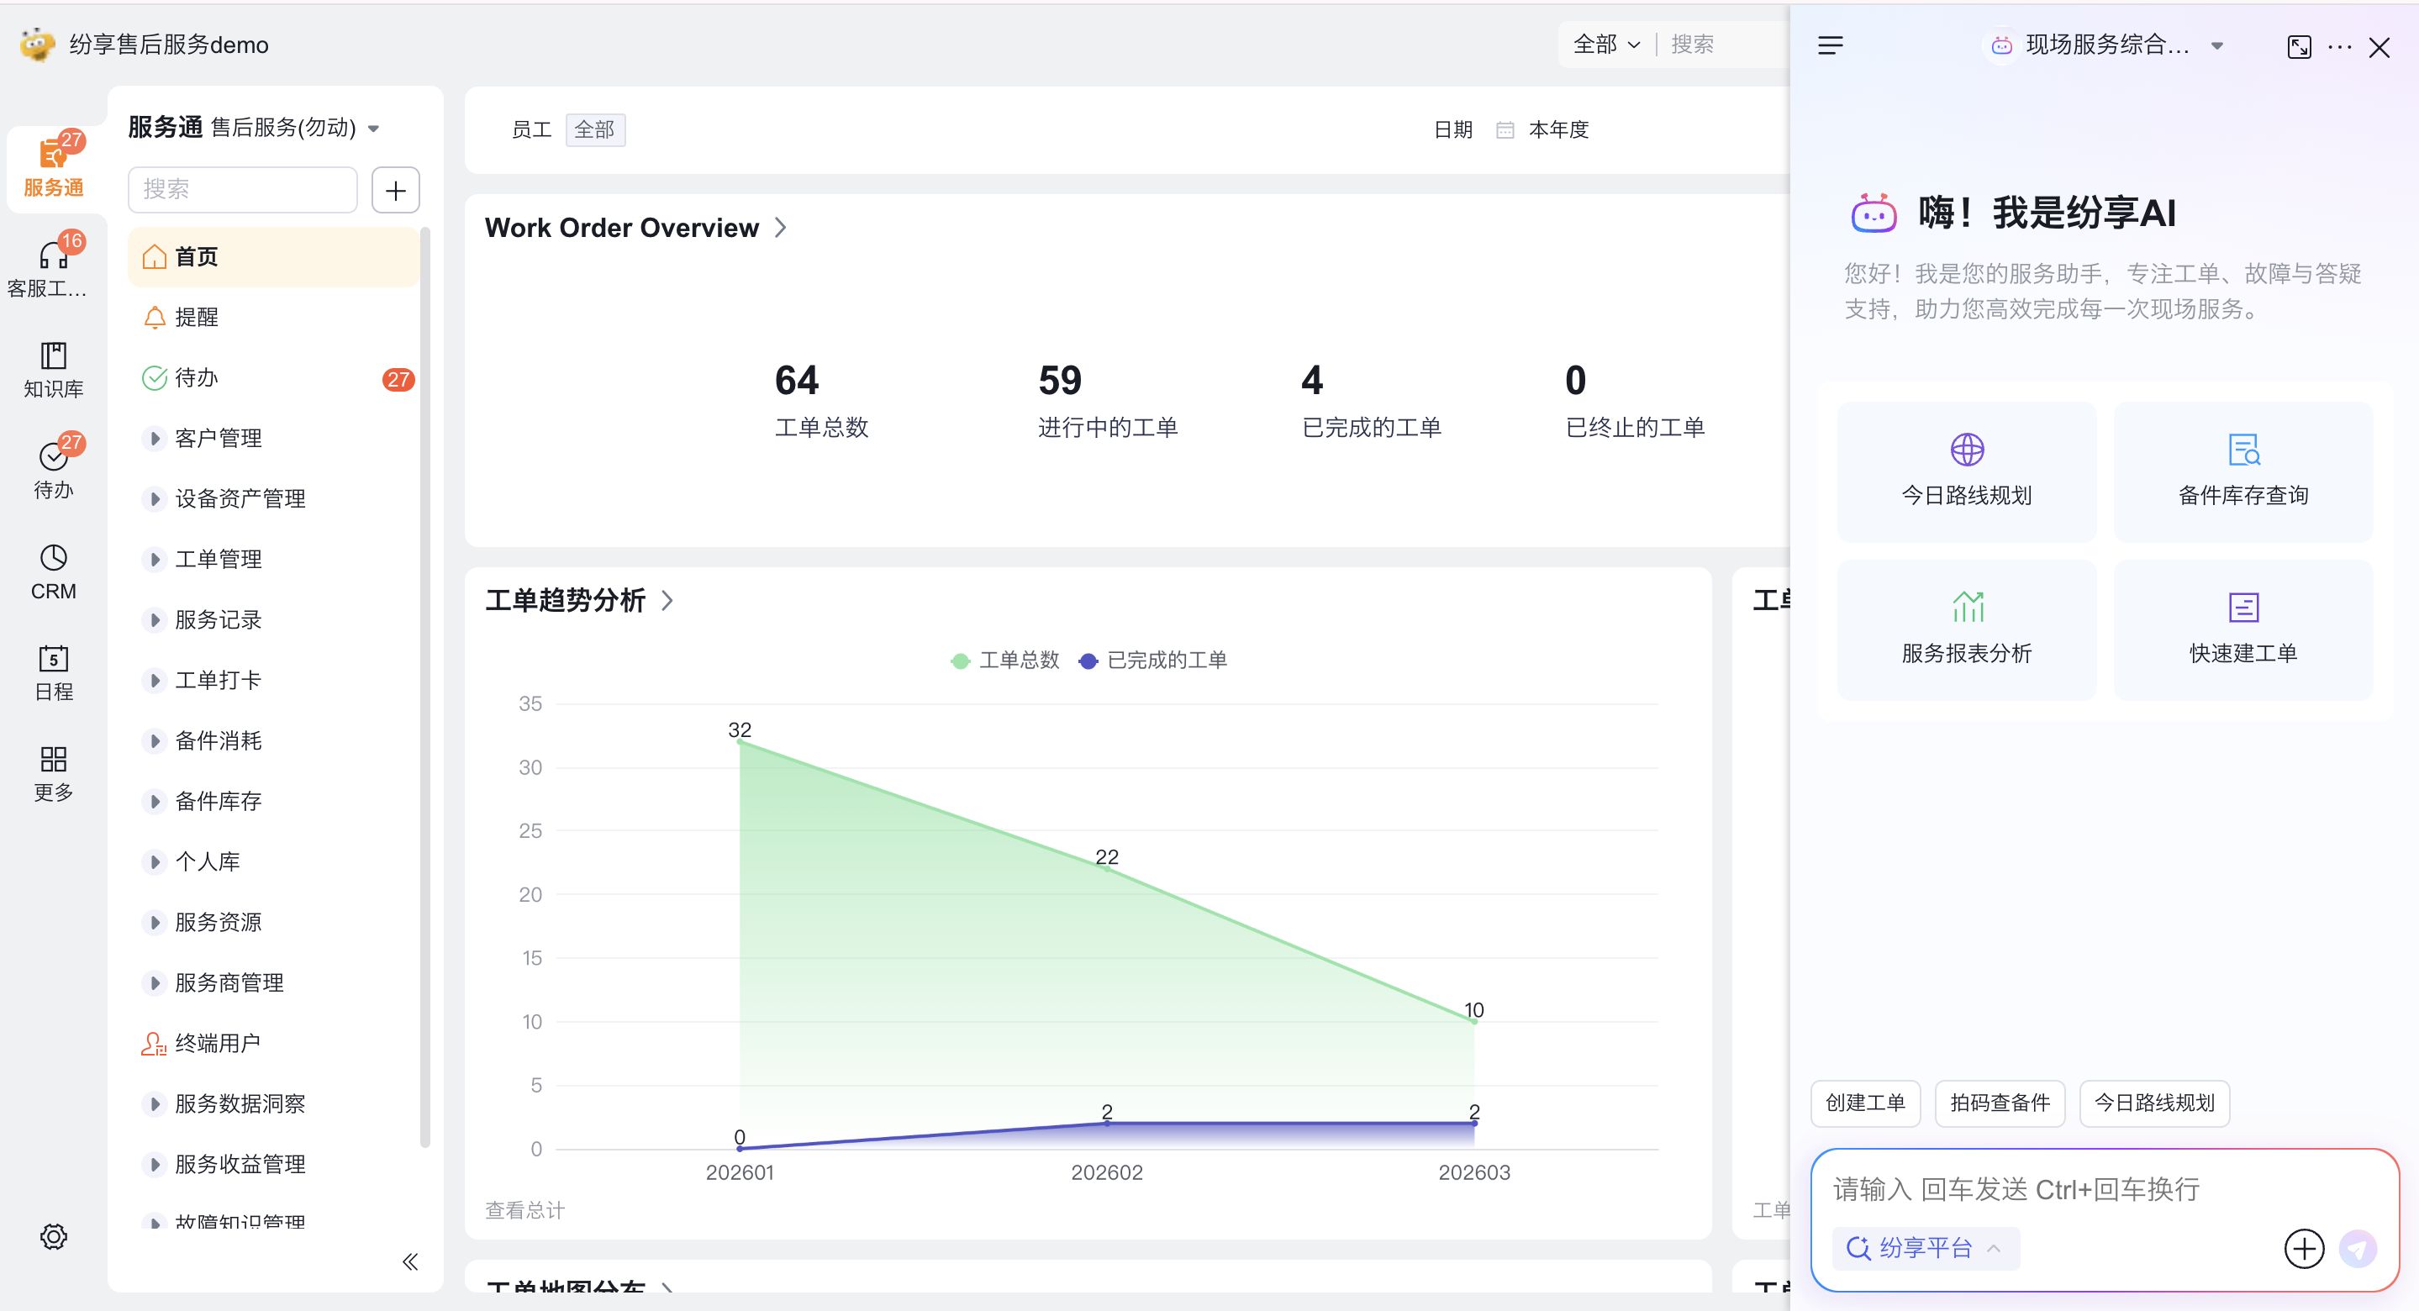Click the AI panel hamburger menu icon
Screen dimensions: 2419x1311
point(1830,45)
